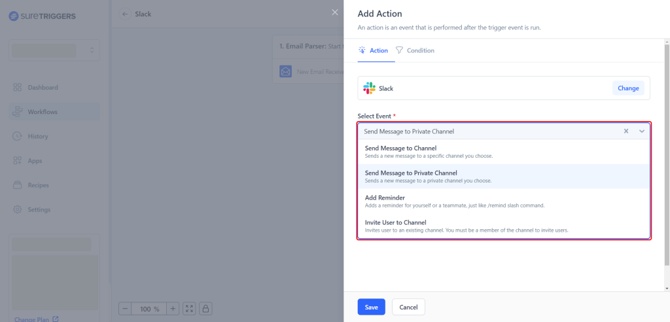Open the Workflows sidebar item
Image resolution: width=670 pixels, height=322 pixels.
54,112
